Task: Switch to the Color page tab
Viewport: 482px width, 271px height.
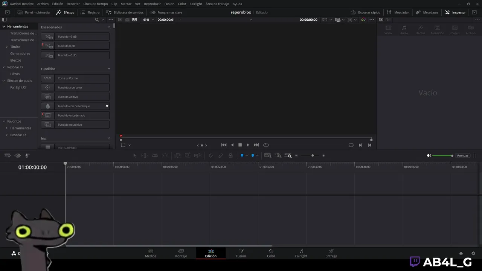Action: pyautogui.click(x=271, y=253)
